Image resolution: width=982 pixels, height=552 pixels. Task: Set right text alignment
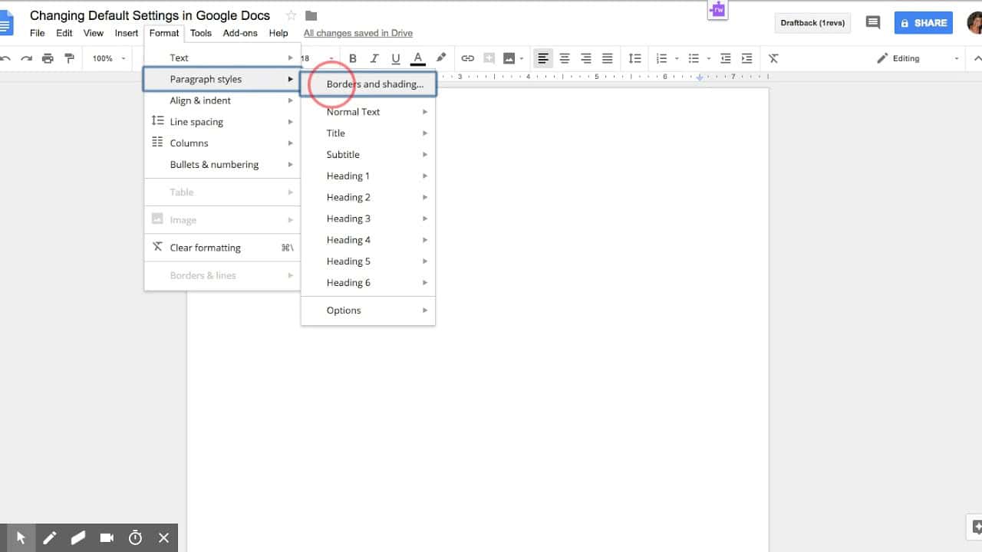pyautogui.click(x=586, y=58)
